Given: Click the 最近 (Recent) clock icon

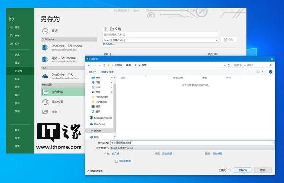Looking at the screenshot, I should point(45,31).
